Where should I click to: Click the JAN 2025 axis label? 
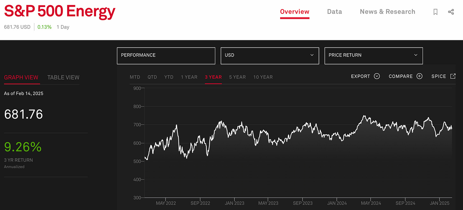pos(439,203)
